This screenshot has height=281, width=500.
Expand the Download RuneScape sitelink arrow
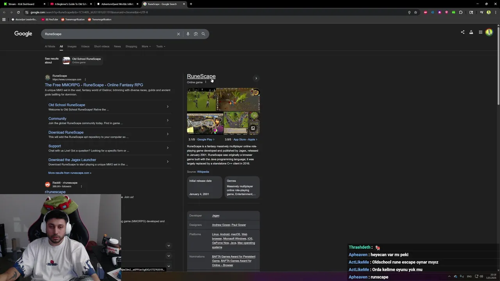[x=168, y=134]
